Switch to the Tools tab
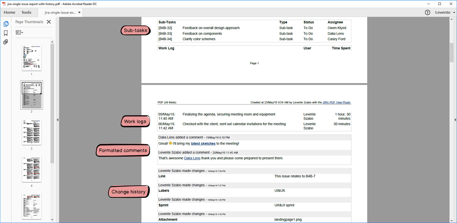The height and width of the screenshot is (223, 457). pyautogui.click(x=26, y=12)
